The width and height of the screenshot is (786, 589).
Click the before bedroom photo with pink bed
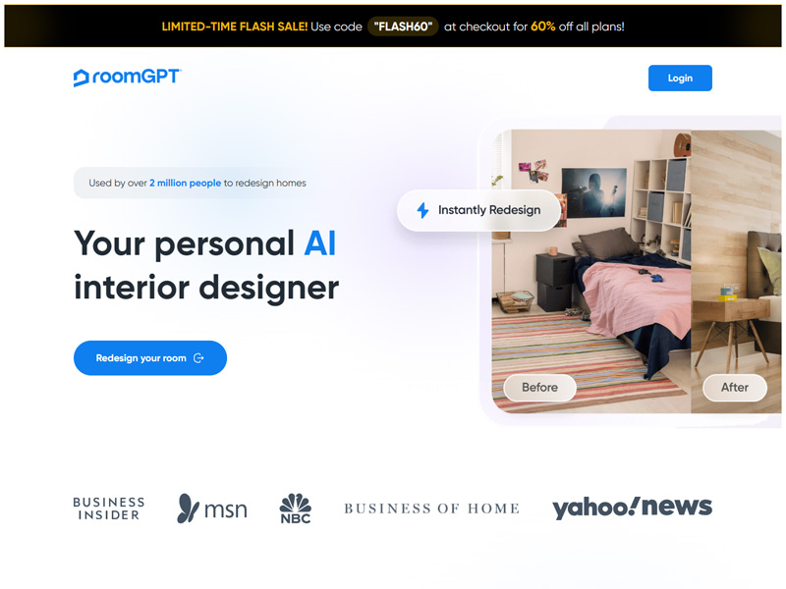[591, 271]
